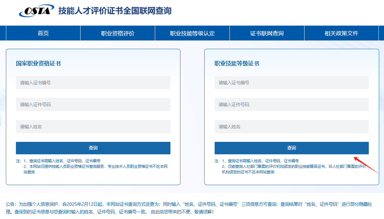Focus the 证件号码 field under 职业技能等级证书
The width and height of the screenshot is (384, 219).
[291, 104]
